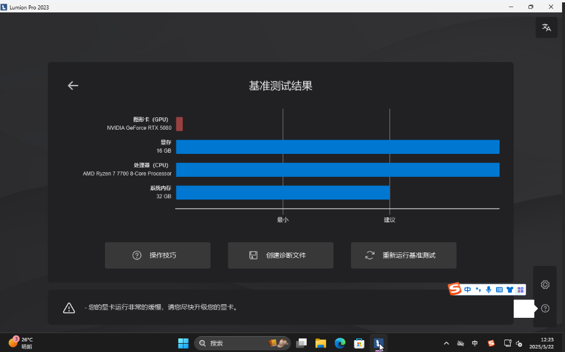Image resolution: width=565 pixels, height=352 pixels.
Task: Toggle Sogou voice input microphone
Action: [488, 290]
